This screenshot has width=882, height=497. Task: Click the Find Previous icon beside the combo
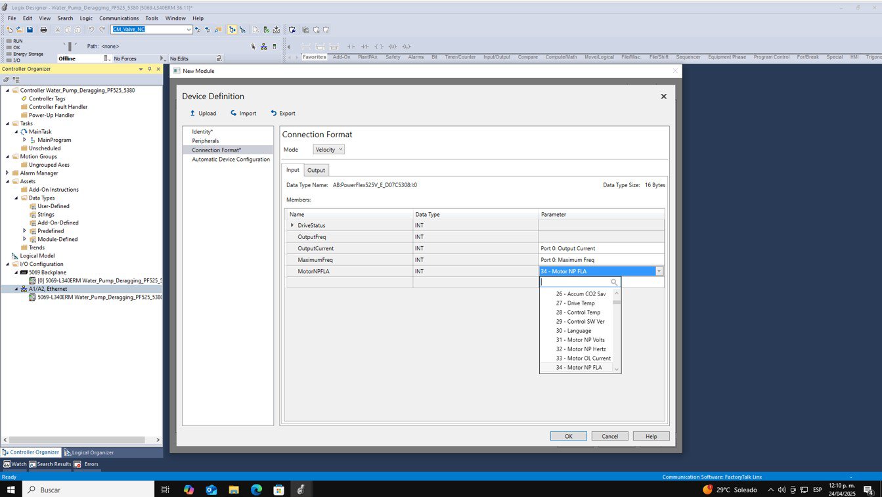click(198, 30)
